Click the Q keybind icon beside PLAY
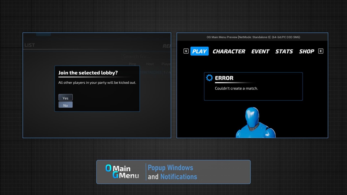This screenshot has width=347, height=195. point(186,51)
